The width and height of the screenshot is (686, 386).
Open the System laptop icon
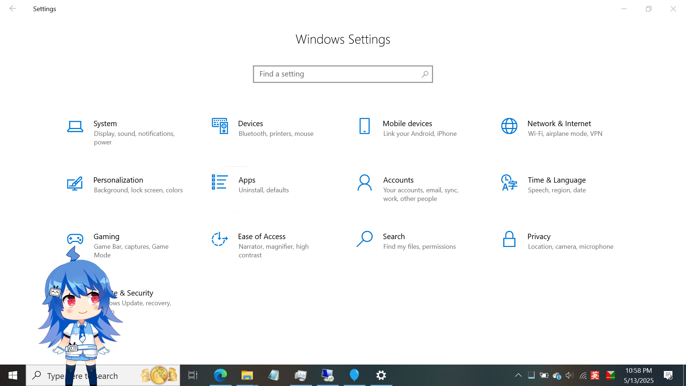click(x=75, y=127)
